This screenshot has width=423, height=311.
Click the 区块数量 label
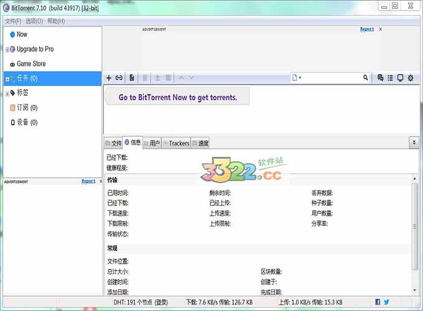coord(271,271)
